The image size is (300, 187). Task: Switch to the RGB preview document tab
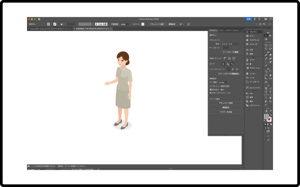pos(50,28)
